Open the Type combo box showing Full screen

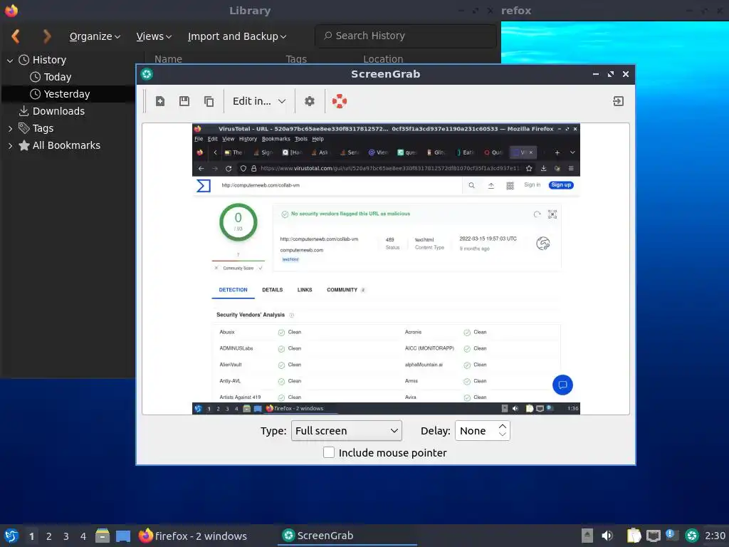(347, 431)
